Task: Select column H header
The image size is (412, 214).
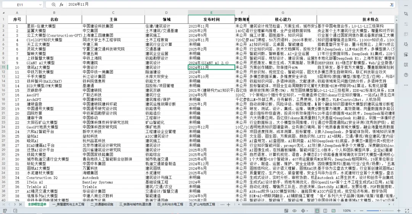Action: coord(370,13)
